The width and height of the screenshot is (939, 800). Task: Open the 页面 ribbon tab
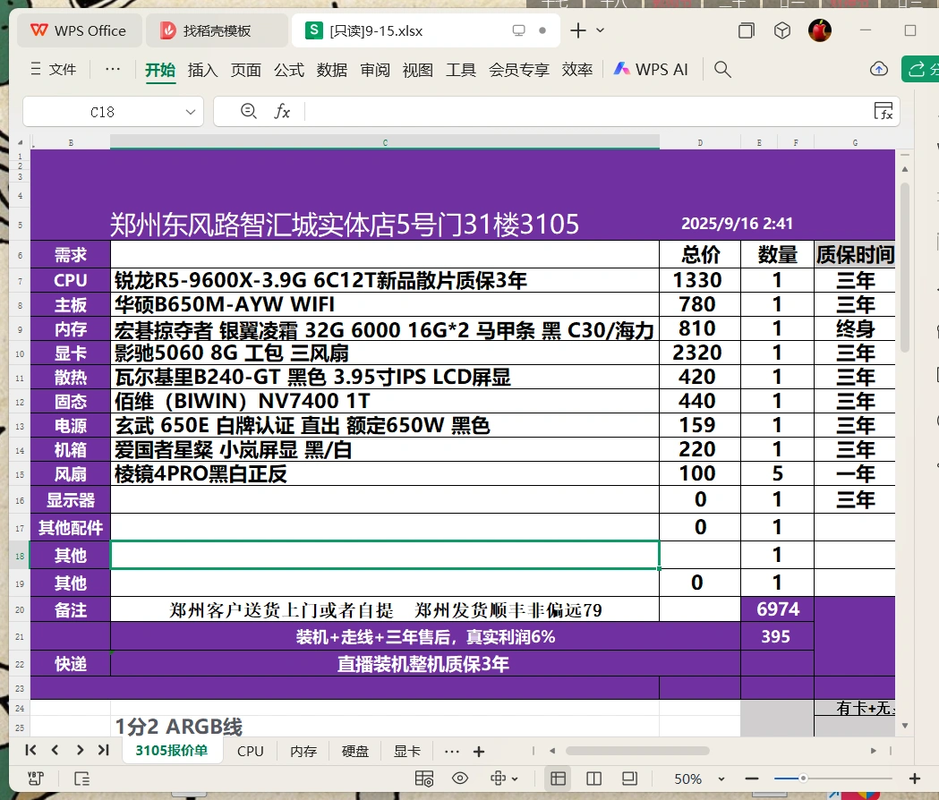point(246,70)
